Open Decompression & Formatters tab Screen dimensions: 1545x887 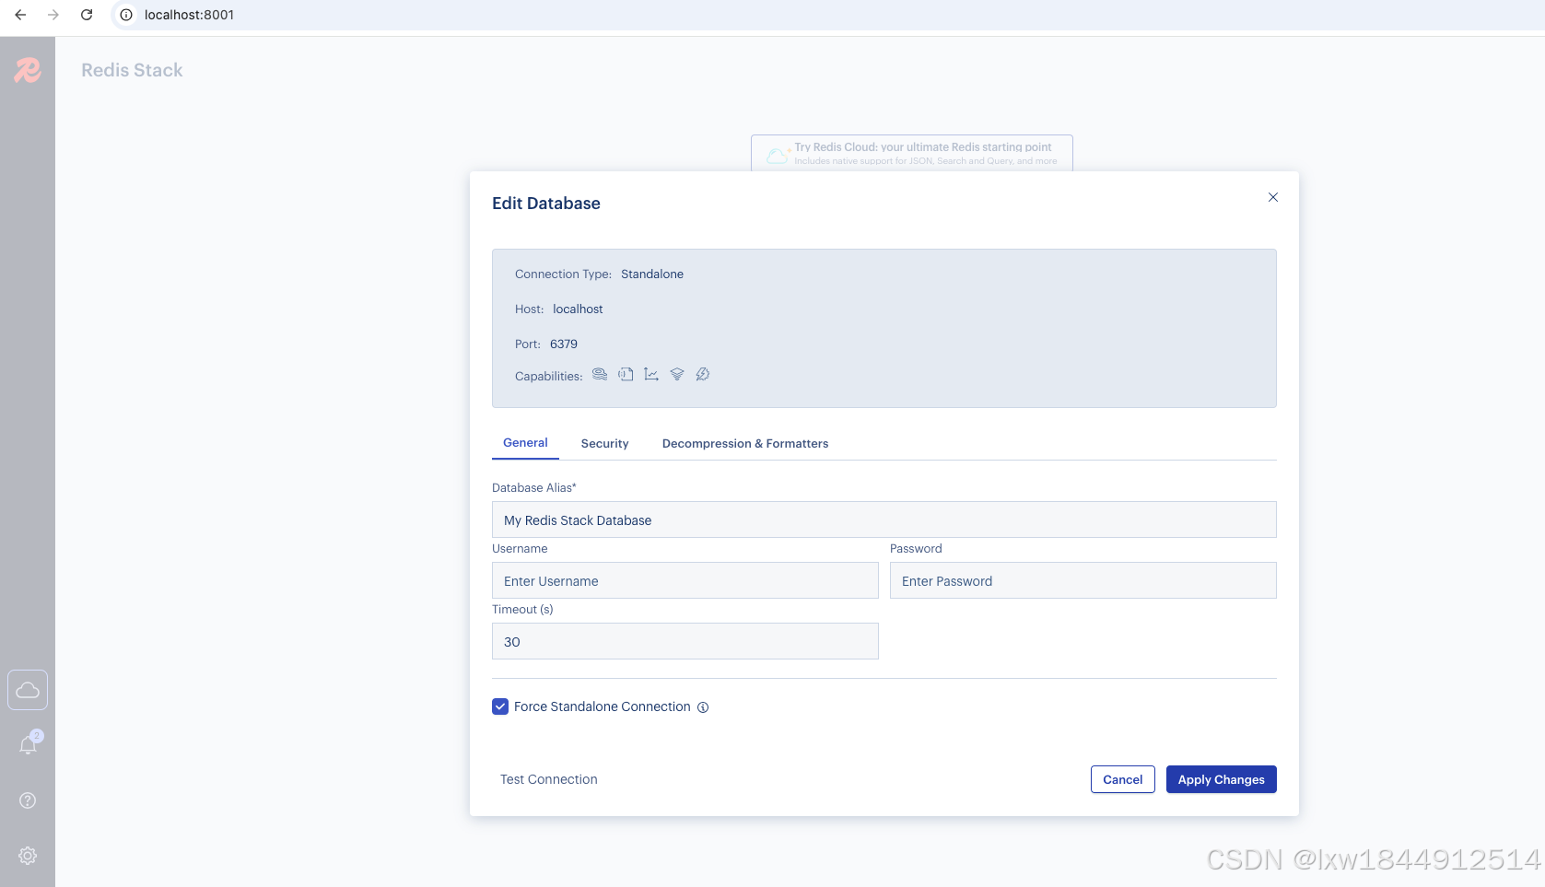pyautogui.click(x=745, y=444)
